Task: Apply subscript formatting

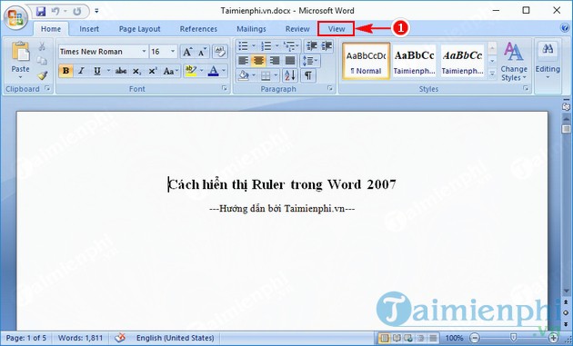Action: [136, 71]
